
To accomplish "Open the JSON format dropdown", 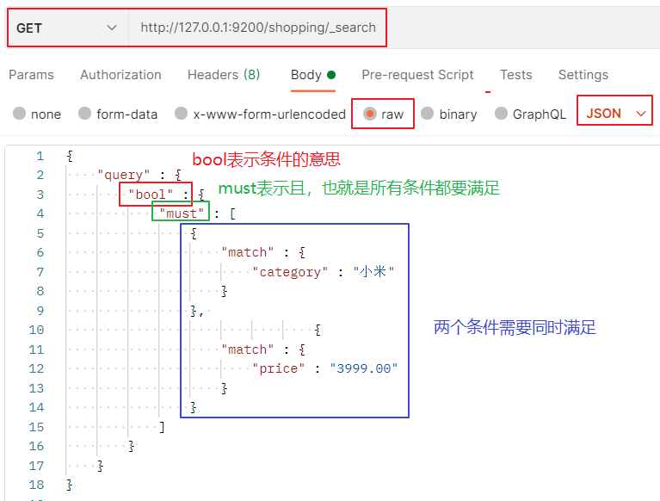I will (615, 114).
